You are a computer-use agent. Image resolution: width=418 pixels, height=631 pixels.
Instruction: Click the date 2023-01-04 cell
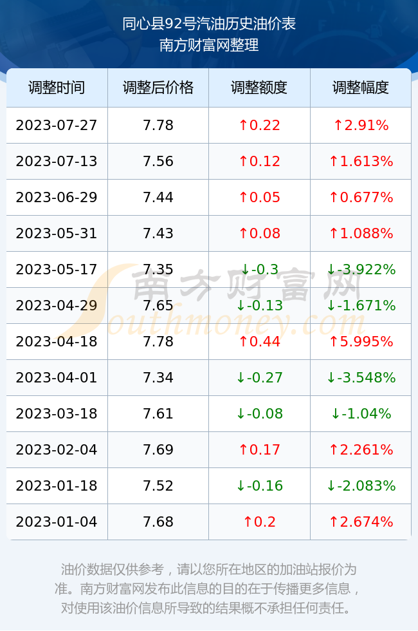(57, 522)
